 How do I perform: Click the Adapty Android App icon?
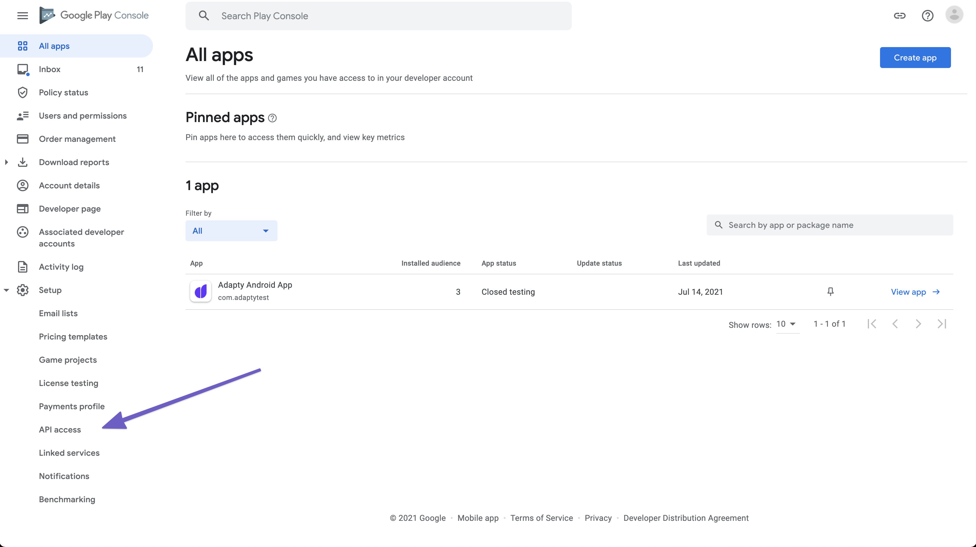coord(200,292)
